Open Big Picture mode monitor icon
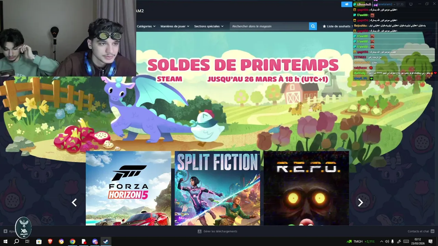 point(411,4)
